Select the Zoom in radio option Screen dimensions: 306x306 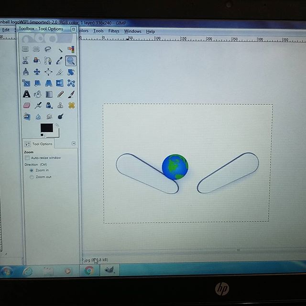point(32,170)
